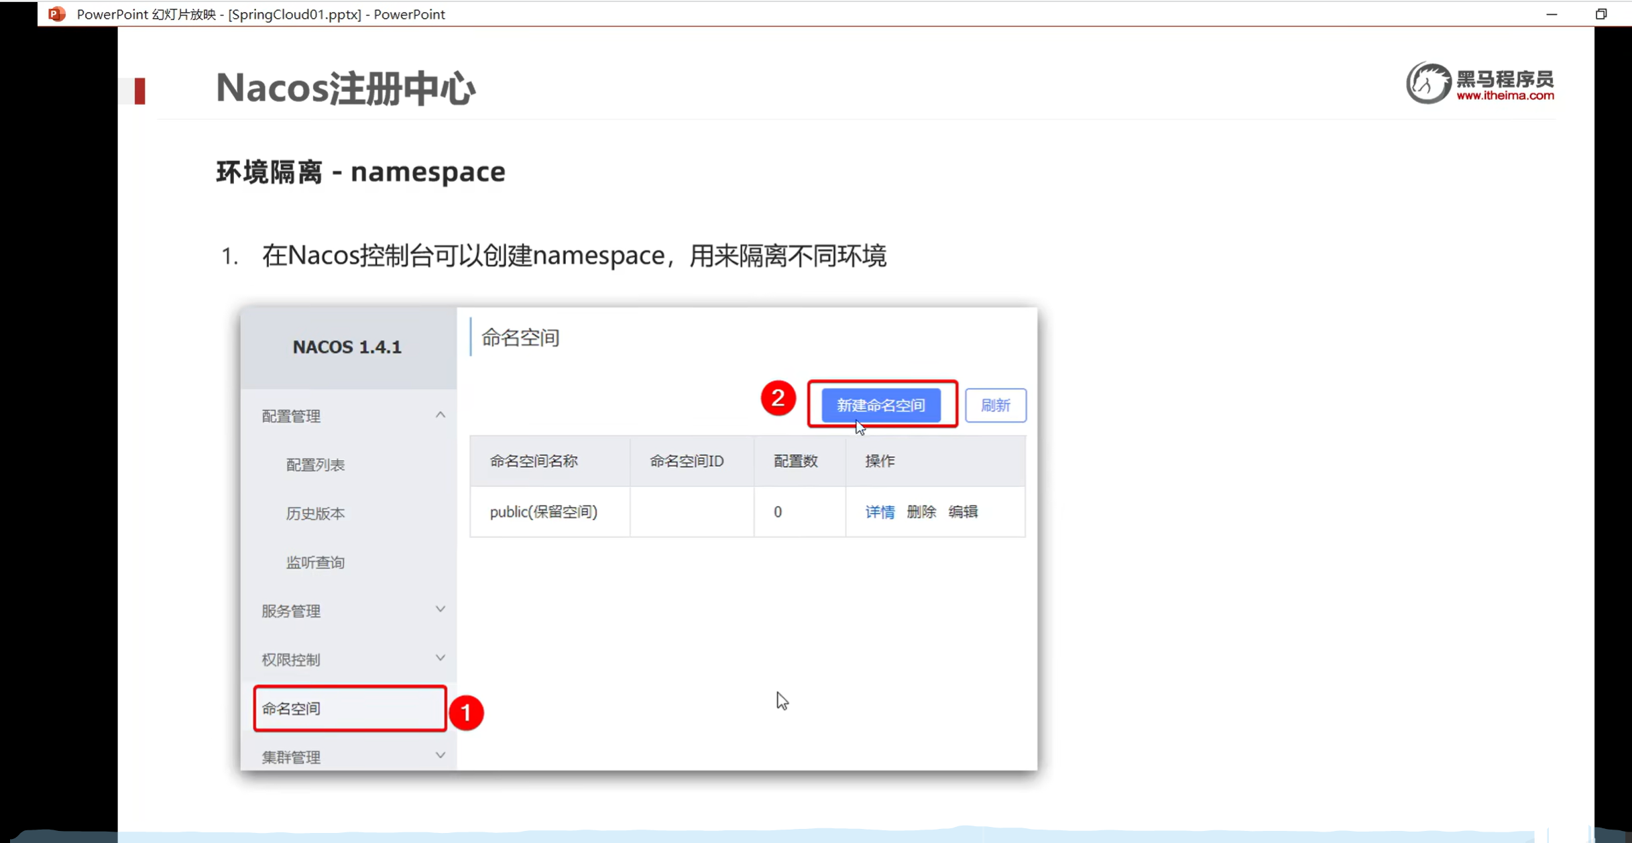
Task: Open the 配置列表 menu item
Action: 315,465
